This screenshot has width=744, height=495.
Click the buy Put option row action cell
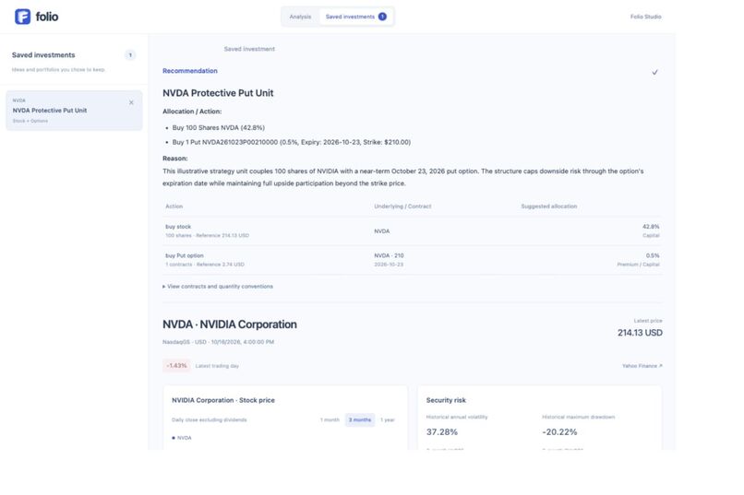(x=205, y=260)
